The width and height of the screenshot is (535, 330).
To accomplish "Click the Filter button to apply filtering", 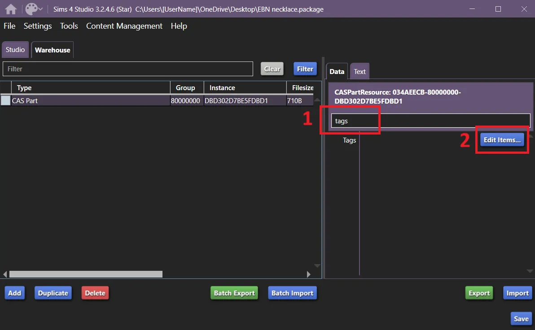I will point(305,69).
